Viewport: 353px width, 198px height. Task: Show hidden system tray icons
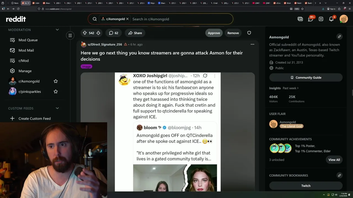(324, 195)
